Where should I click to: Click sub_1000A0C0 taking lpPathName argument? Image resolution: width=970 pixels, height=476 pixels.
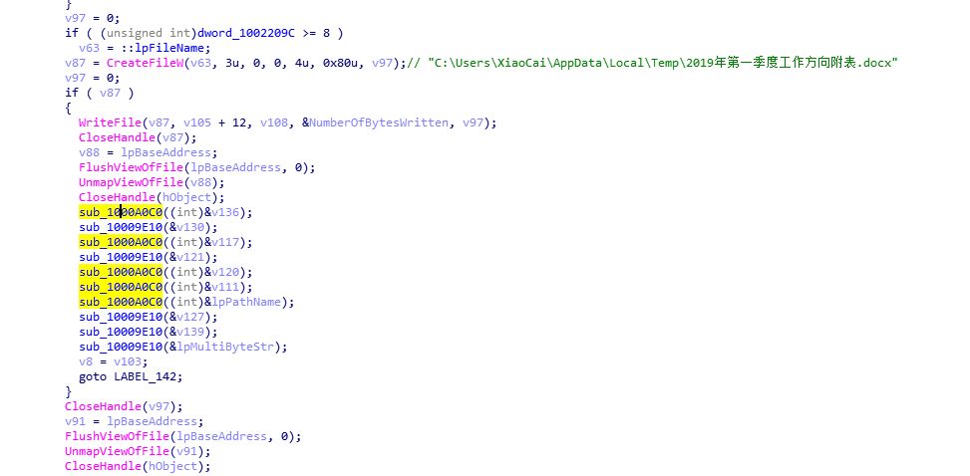click(x=121, y=302)
